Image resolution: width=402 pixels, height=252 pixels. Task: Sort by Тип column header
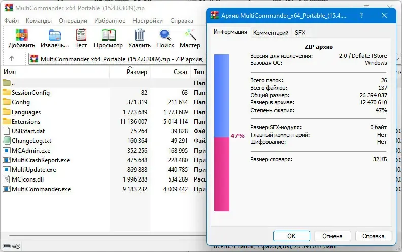pos(198,72)
